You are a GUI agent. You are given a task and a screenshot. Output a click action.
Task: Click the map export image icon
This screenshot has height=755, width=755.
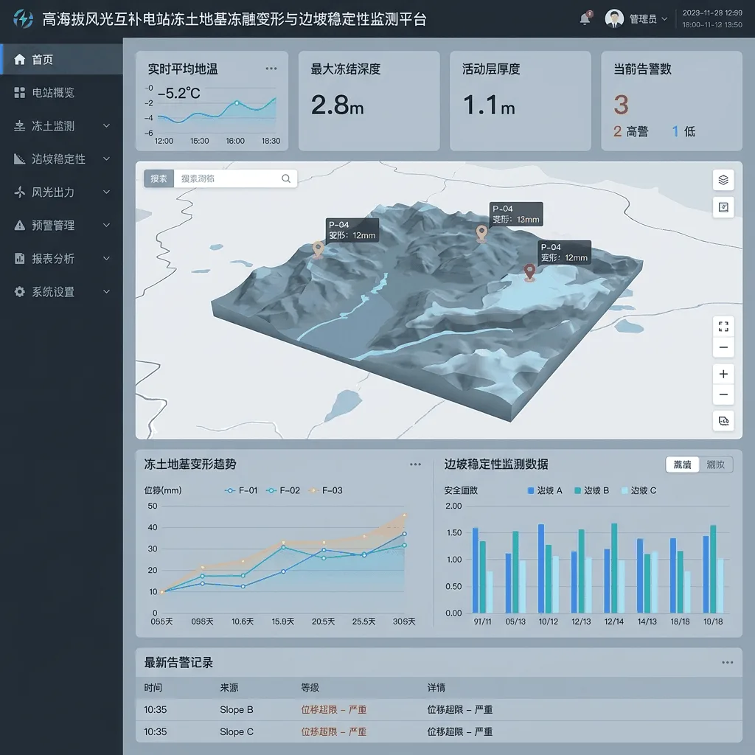pyautogui.click(x=723, y=421)
